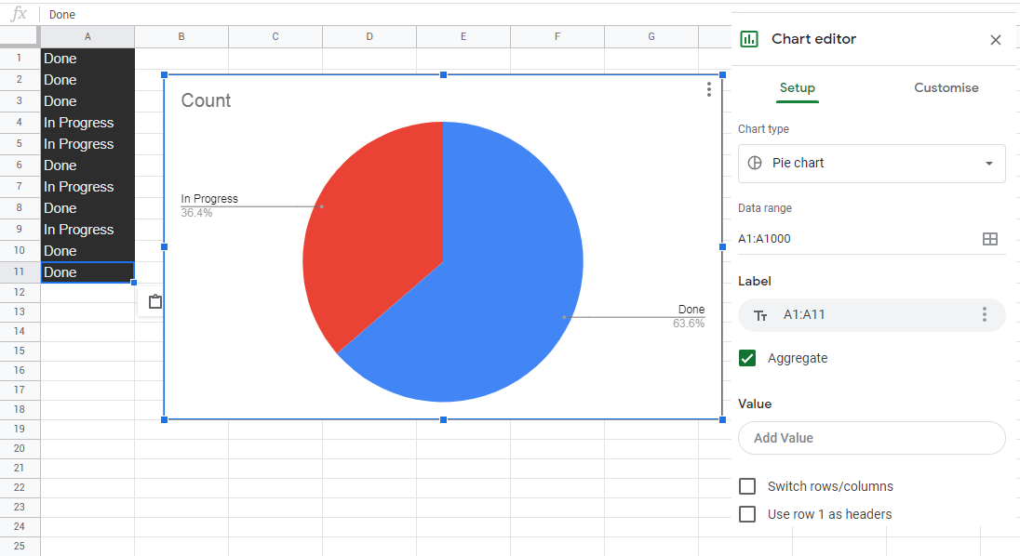Click the chart title Count
Viewport: 1020px width, 556px height.
(x=206, y=100)
